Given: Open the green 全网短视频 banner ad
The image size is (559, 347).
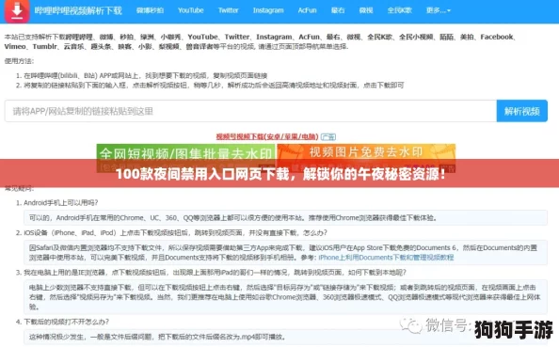Looking at the screenshot, I should [185, 158].
